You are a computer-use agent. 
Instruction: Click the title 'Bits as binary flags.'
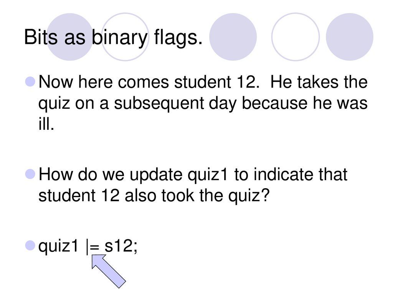113,38
